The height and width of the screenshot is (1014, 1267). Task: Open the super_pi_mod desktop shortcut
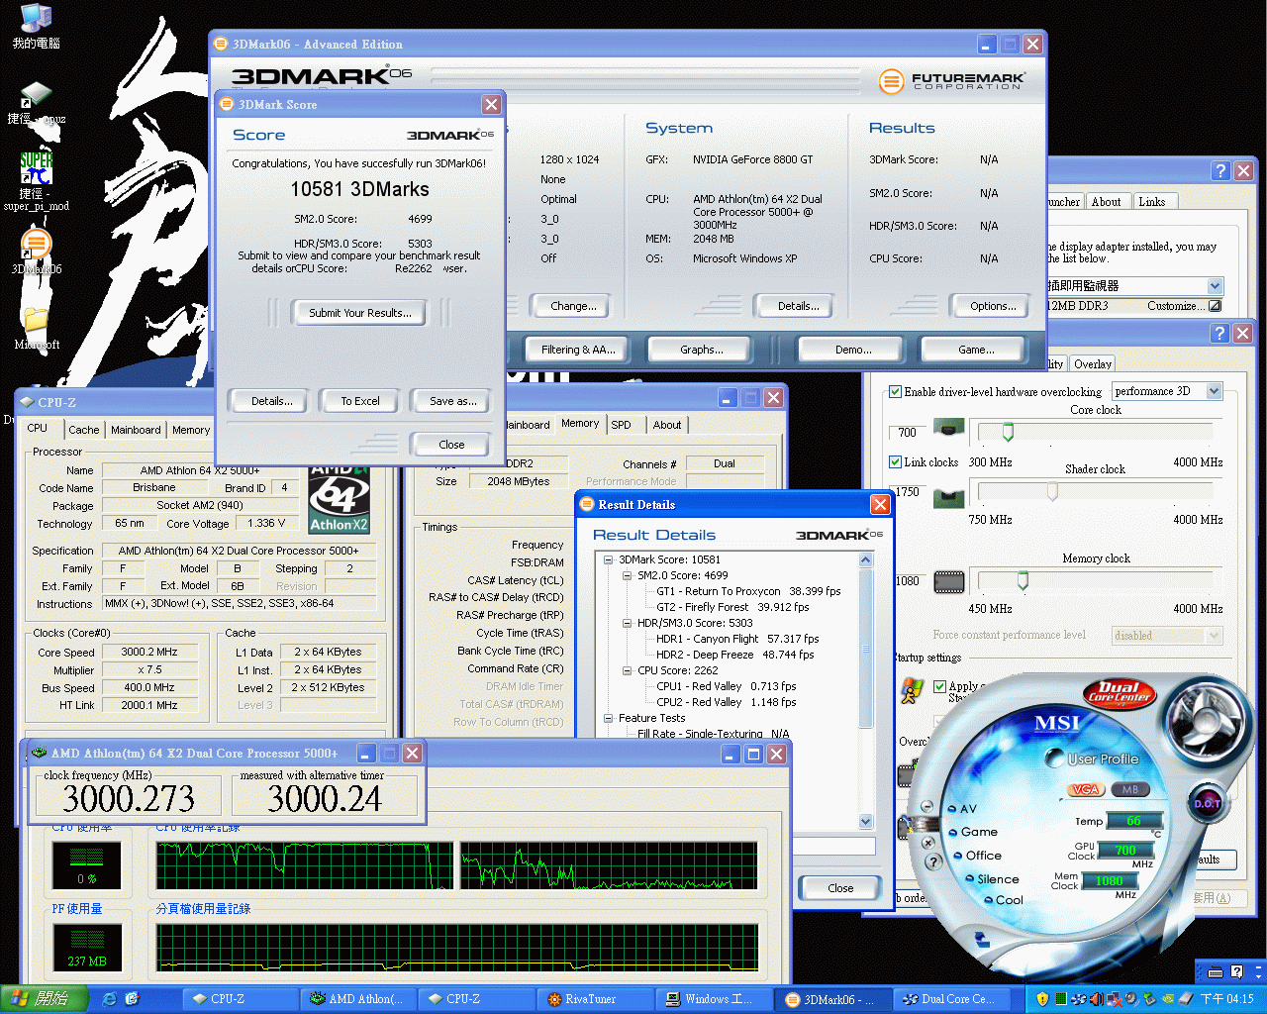[36, 168]
